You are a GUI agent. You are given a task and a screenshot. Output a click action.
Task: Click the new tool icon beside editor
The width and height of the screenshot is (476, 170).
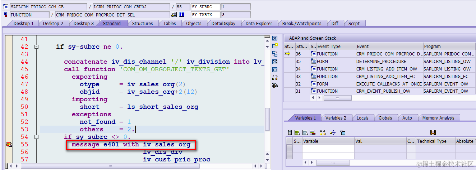point(275,46)
